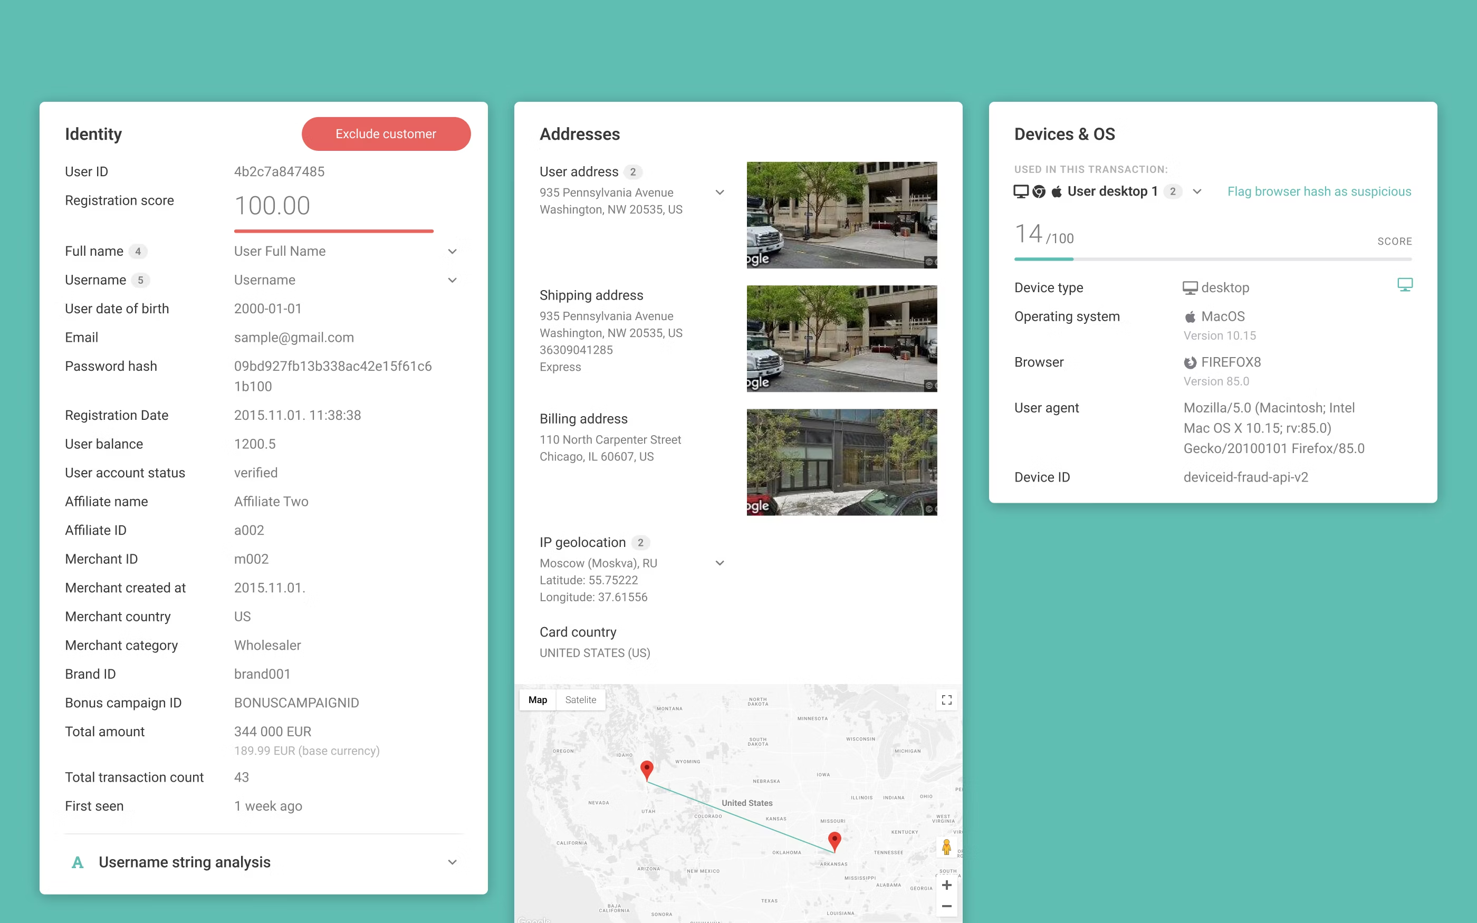Image resolution: width=1477 pixels, height=923 pixels.
Task: Open Billing address street view thumbnail
Action: (x=842, y=462)
